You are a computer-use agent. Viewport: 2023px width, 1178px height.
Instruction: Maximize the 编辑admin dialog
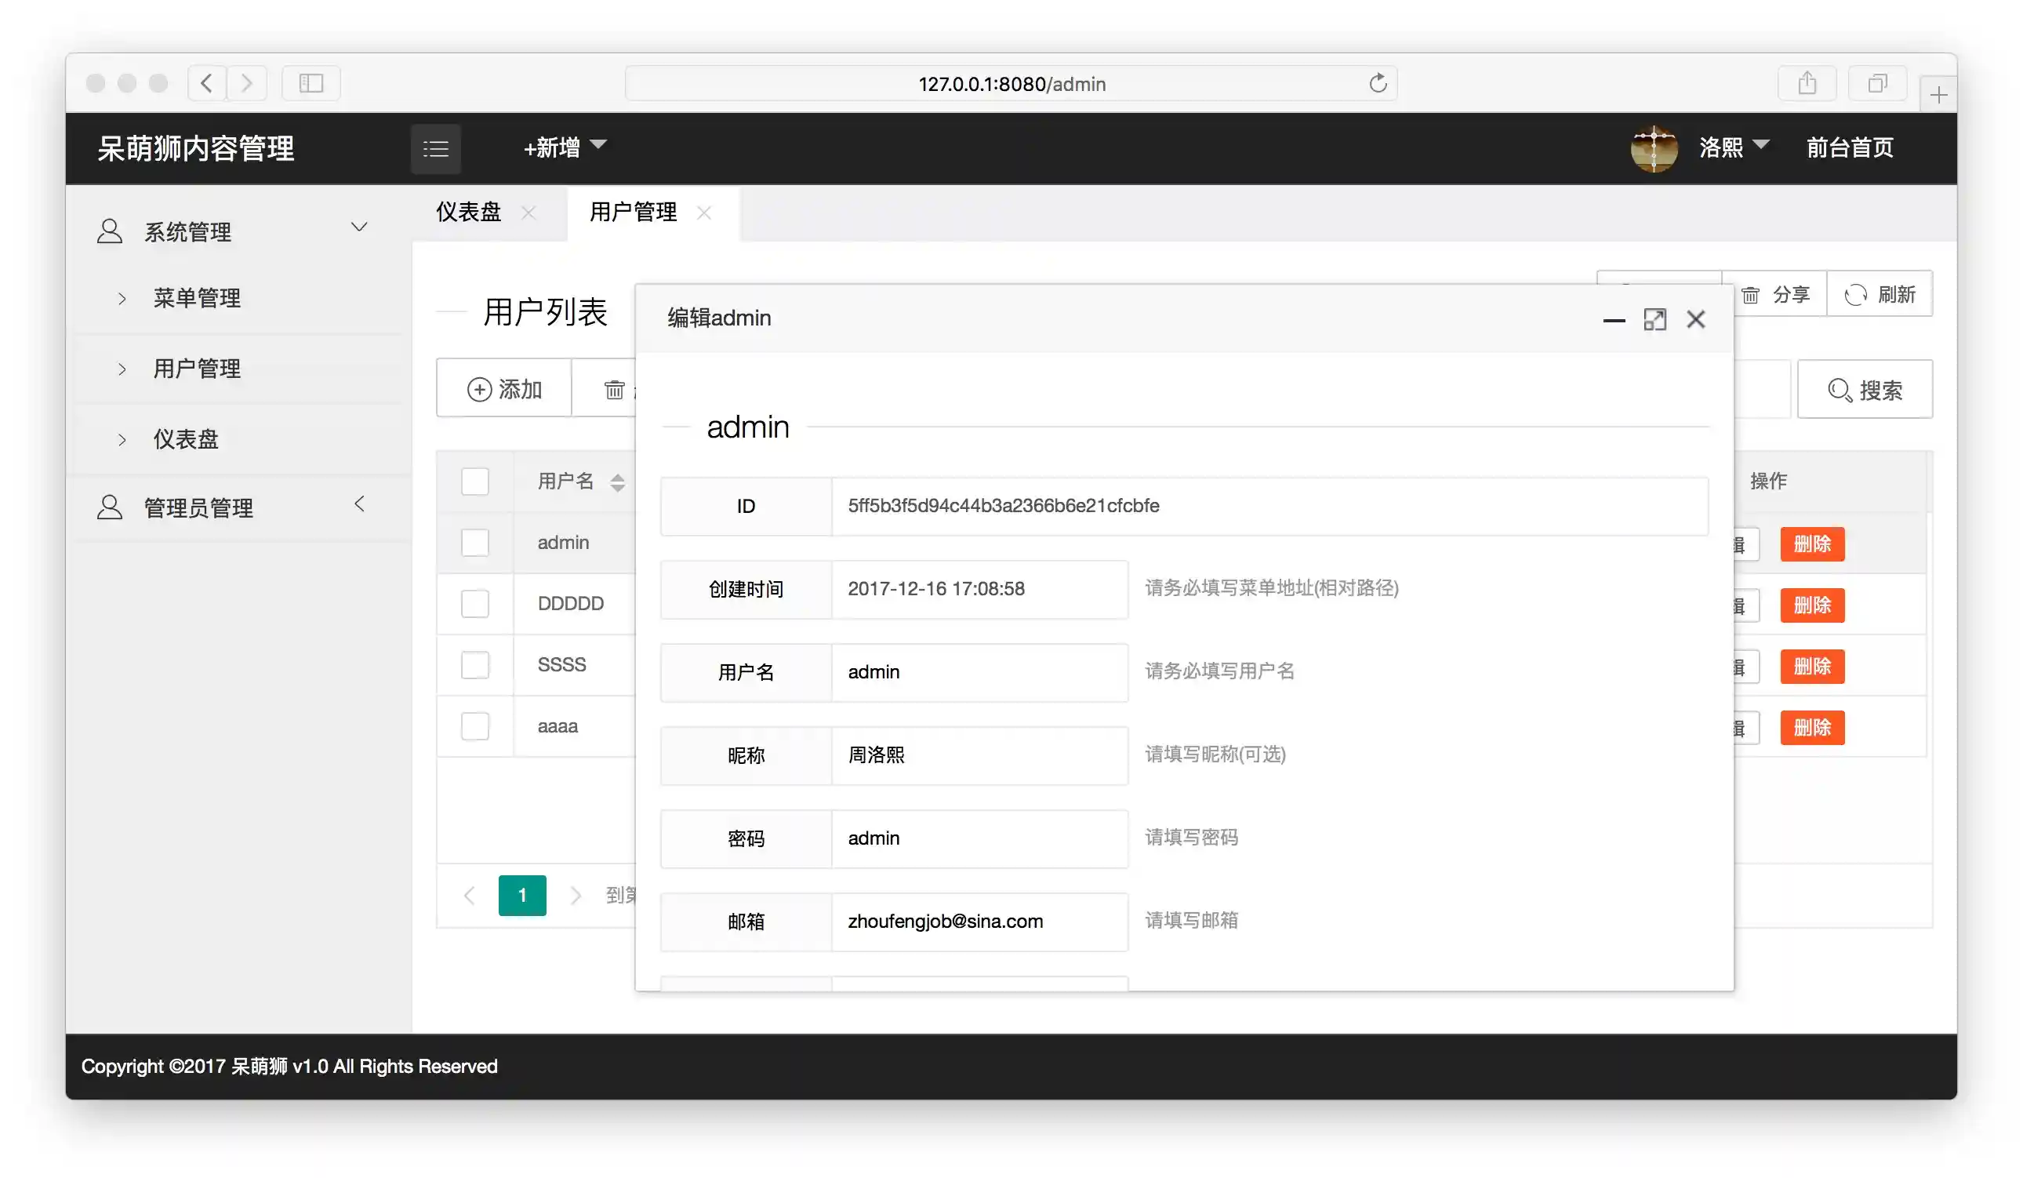coord(1655,318)
